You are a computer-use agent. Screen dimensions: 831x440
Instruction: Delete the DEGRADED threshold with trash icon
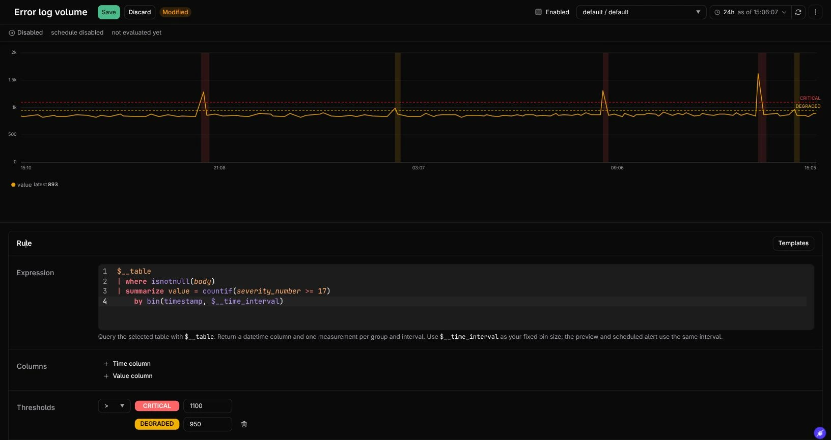coord(244,424)
